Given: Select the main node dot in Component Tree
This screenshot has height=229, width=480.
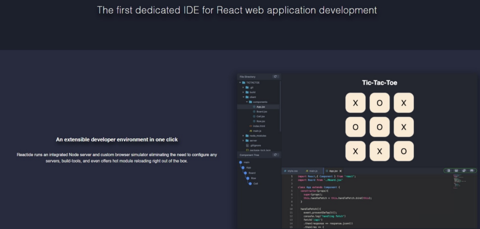Looking at the screenshot, I should (x=240, y=162).
